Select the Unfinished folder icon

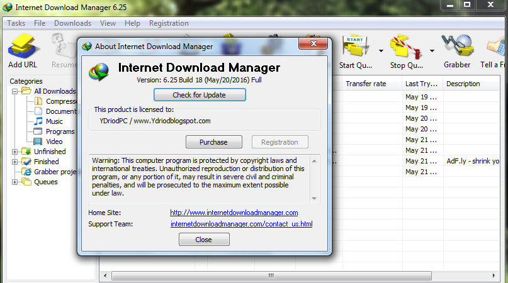coord(26,151)
